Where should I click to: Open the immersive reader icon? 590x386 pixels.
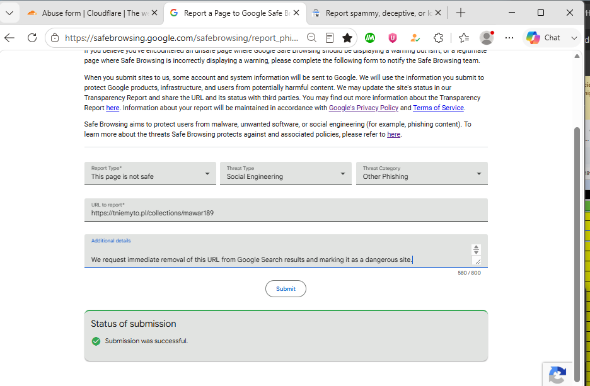pos(330,38)
